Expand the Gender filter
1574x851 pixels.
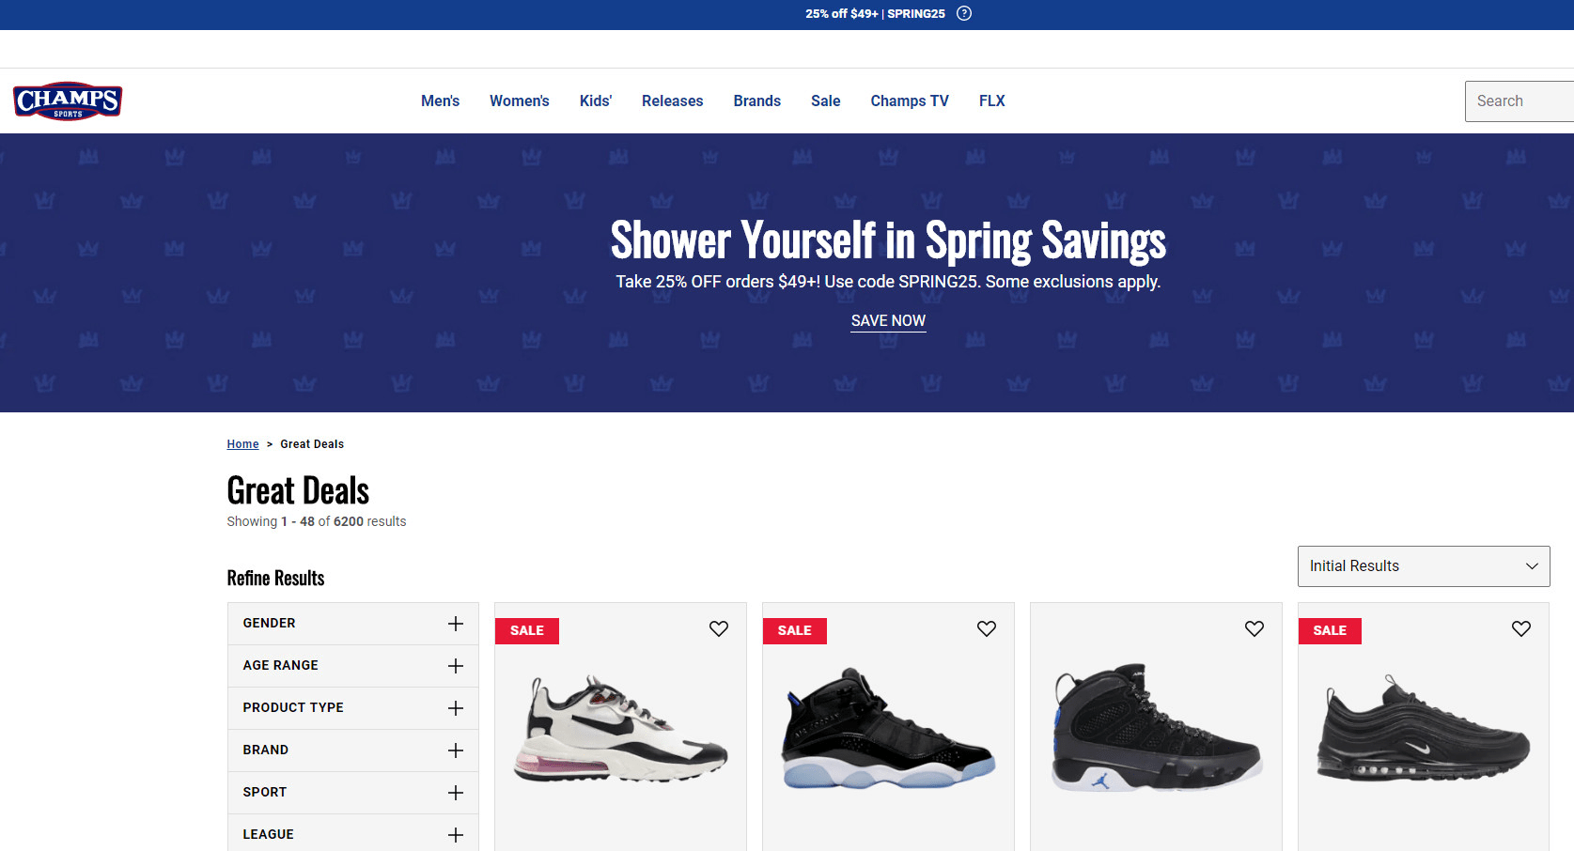[x=353, y=624]
